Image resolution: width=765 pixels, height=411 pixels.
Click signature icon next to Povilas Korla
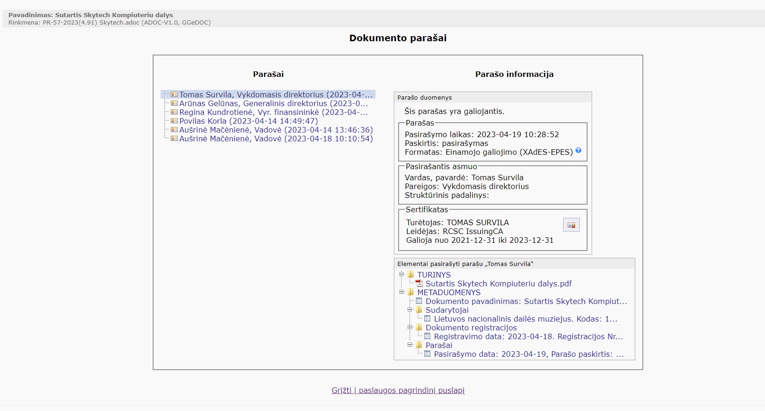[174, 121]
